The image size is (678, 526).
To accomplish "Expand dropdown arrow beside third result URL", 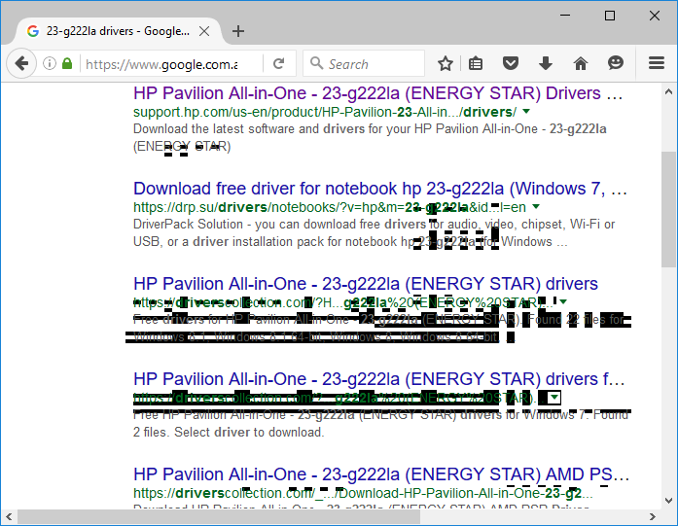I will coord(563,301).
